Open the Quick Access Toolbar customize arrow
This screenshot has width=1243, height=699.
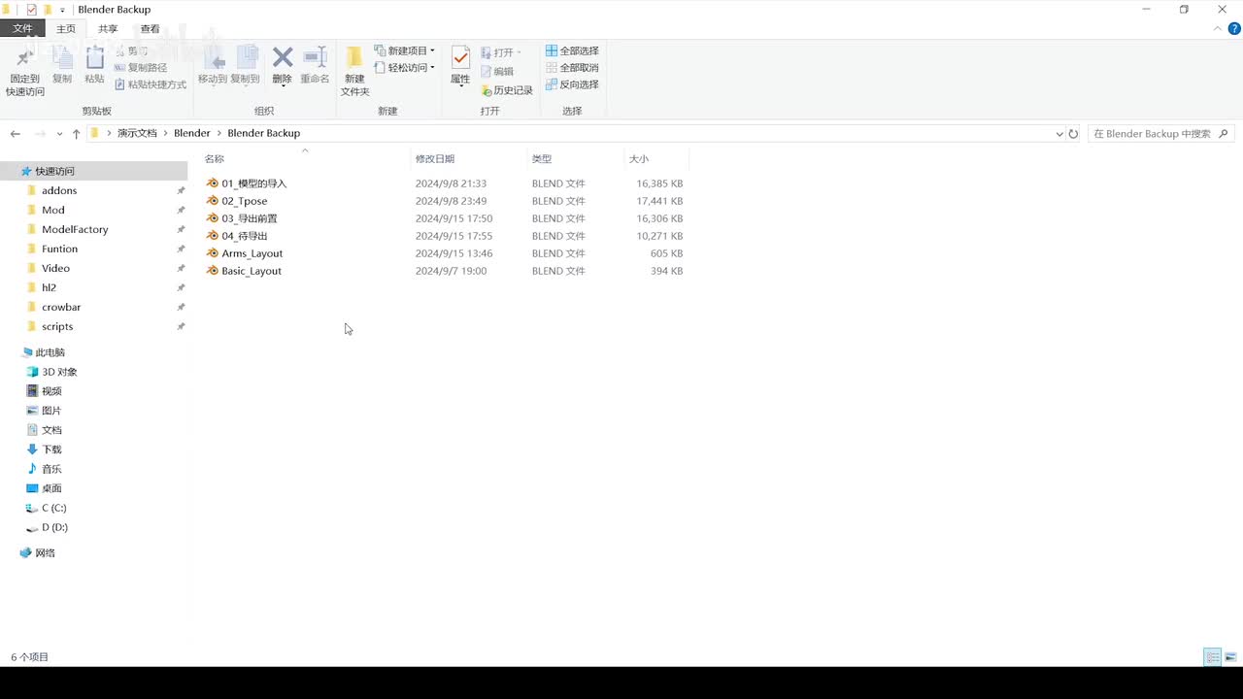coord(62,10)
